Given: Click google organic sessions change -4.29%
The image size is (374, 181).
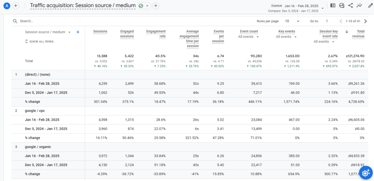Looking at the screenshot, I should click(x=102, y=174).
